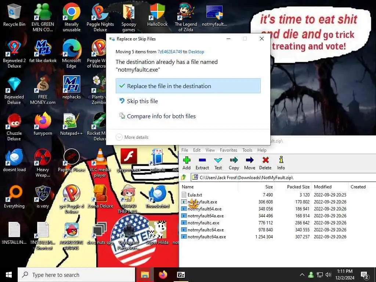
Task: Open the volume control in system tray
Action: click(x=328, y=275)
